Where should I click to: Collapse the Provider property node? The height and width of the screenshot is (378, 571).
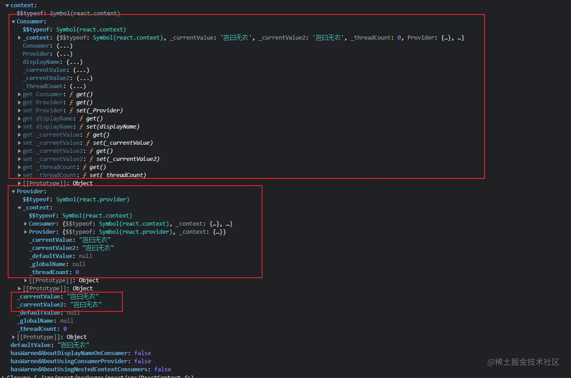(x=14, y=191)
